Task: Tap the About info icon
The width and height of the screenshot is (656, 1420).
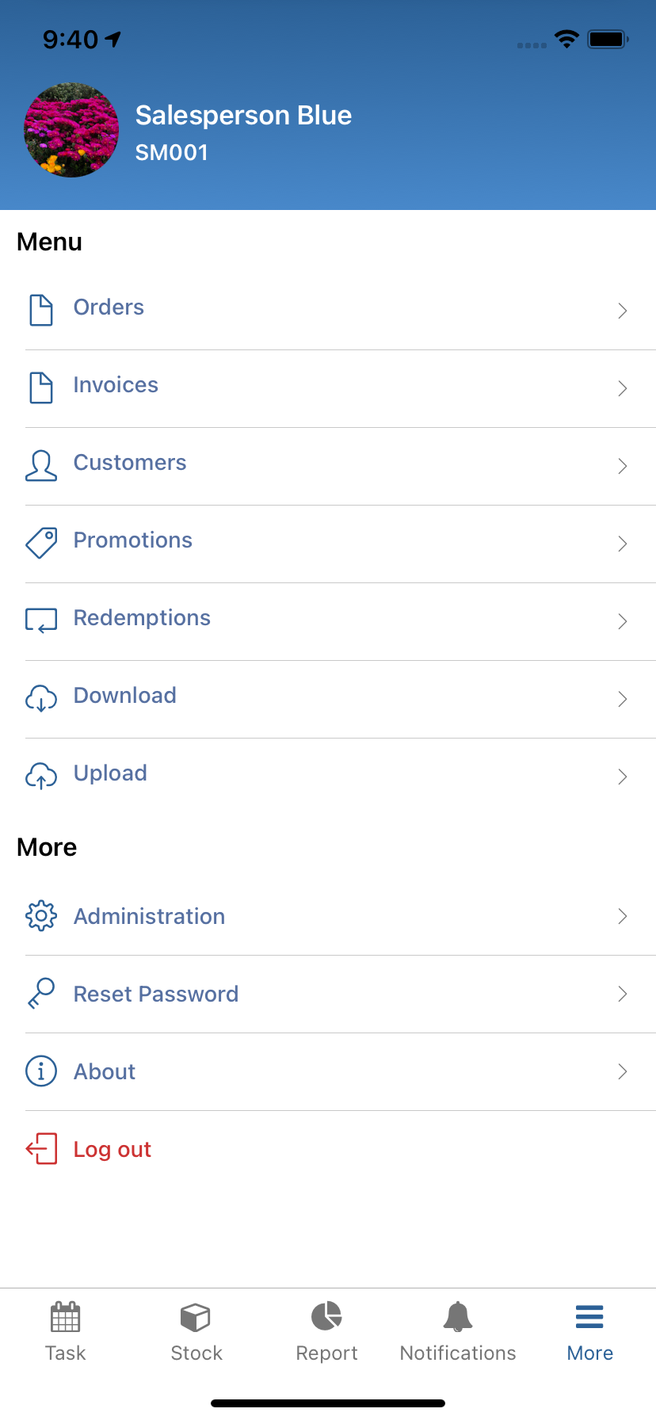Action: pos(41,1071)
